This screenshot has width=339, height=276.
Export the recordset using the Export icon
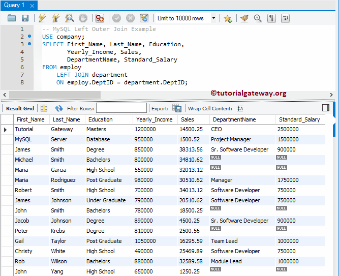[176, 108]
